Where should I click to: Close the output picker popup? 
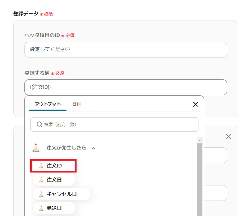point(196,104)
